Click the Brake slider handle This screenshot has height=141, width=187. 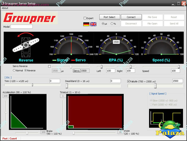27,133
